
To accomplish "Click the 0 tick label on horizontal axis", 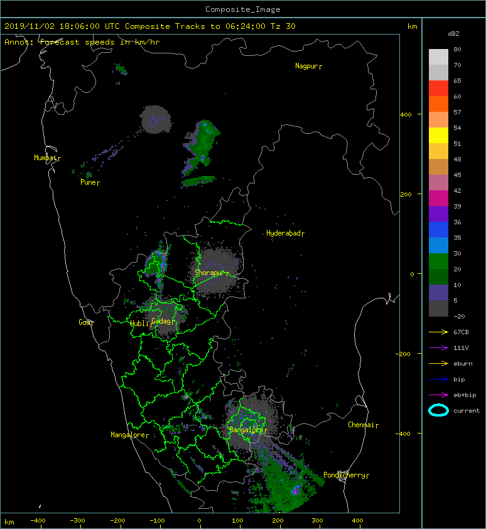I will click(200, 521).
